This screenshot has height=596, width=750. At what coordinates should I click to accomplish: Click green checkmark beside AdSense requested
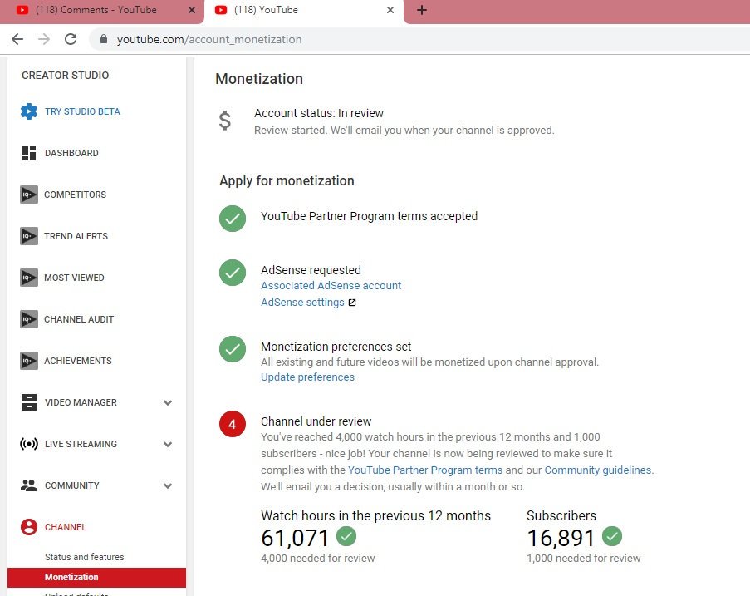pyautogui.click(x=233, y=273)
